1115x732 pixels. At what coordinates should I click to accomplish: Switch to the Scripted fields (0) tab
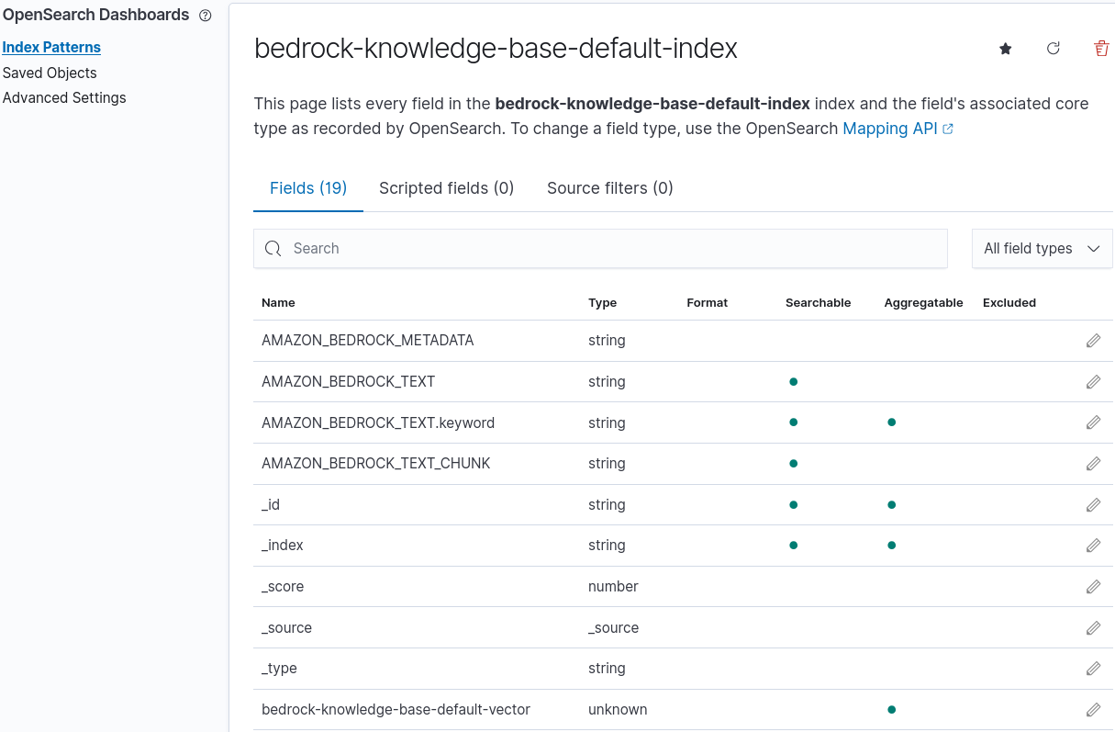446,188
